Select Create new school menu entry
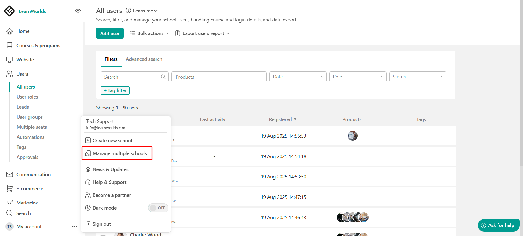 click(112, 140)
